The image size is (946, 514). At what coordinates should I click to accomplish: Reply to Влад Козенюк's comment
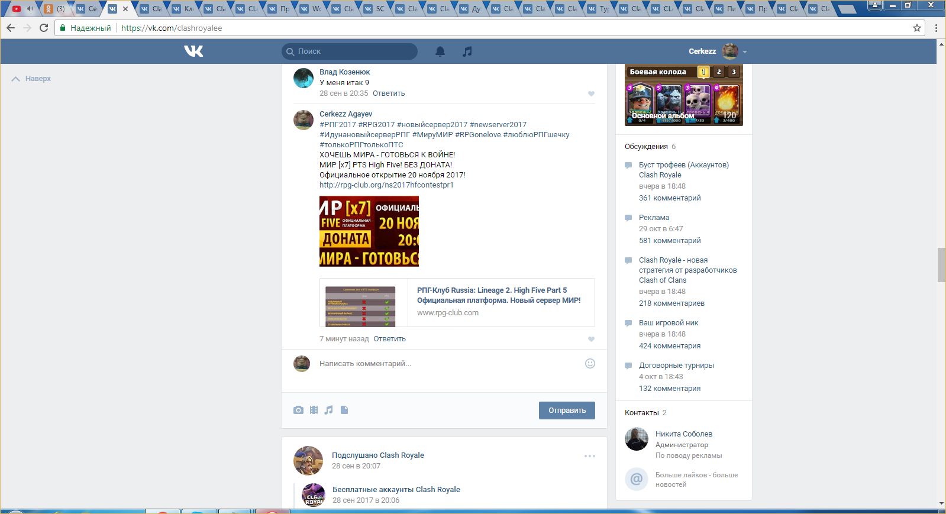(x=389, y=93)
